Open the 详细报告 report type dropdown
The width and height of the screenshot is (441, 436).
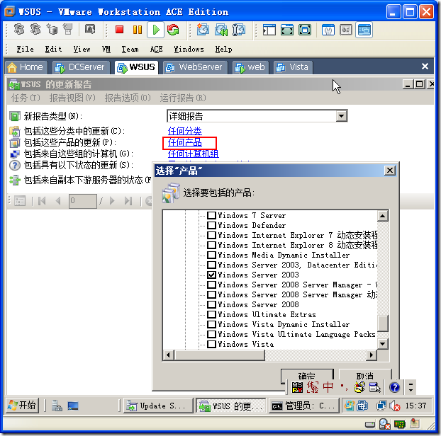[x=342, y=116]
